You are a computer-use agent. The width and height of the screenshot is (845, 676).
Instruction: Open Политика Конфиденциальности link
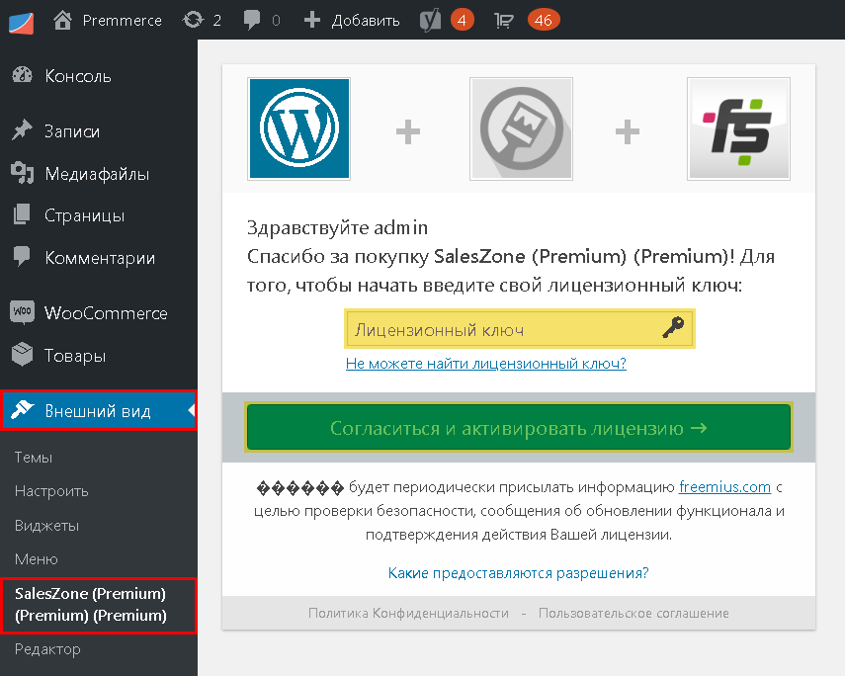point(408,614)
